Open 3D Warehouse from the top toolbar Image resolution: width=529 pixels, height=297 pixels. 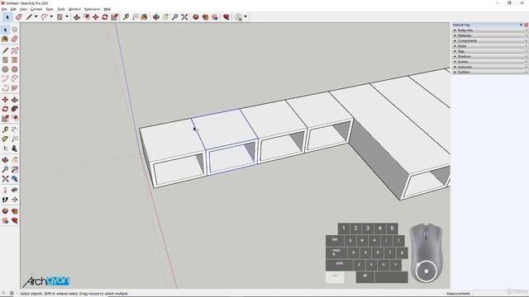(x=196, y=16)
